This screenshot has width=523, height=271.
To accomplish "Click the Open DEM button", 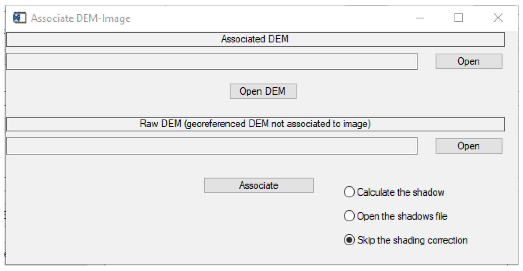I will coord(263,91).
